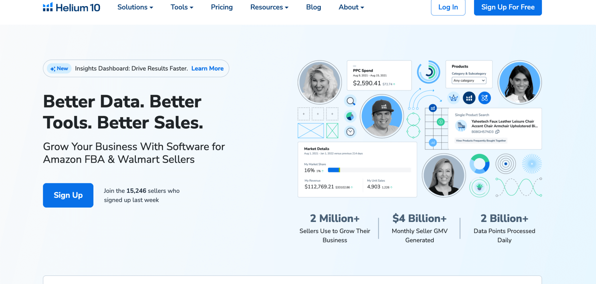The width and height of the screenshot is (596, 284).
Task: Click the magnifying glass search icon
Action: click(x=350, y=101)
